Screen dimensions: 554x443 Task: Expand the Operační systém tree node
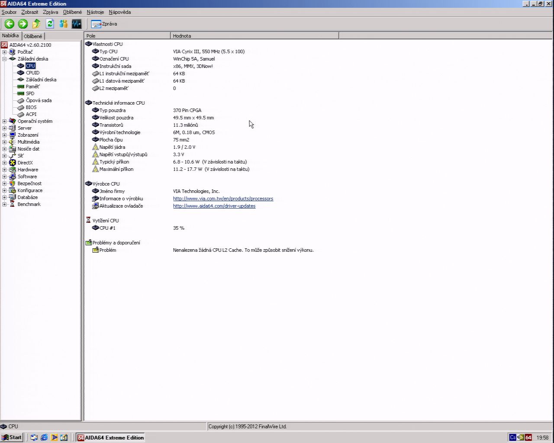pos(4,121)
